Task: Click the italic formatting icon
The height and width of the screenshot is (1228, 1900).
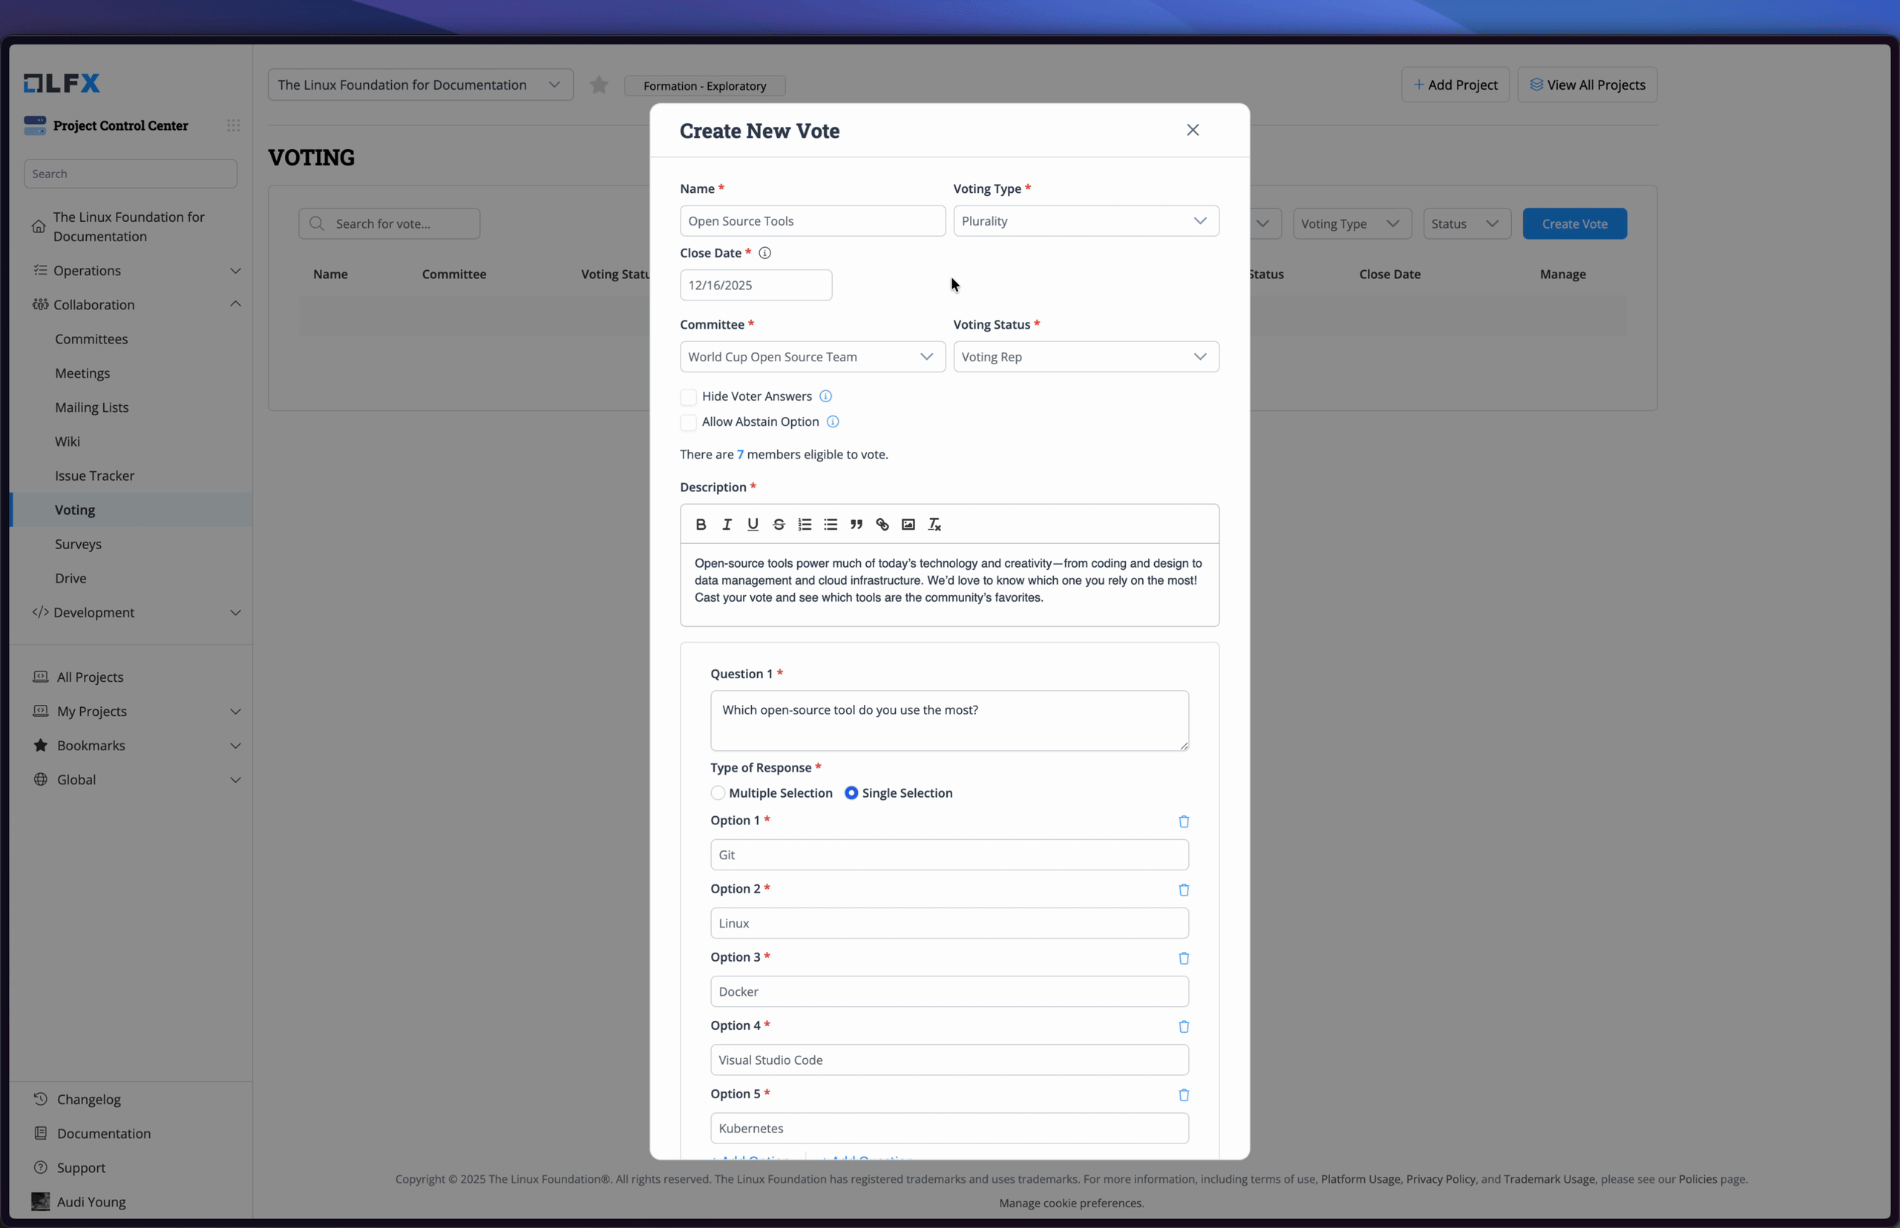Action: coord(727,524)
